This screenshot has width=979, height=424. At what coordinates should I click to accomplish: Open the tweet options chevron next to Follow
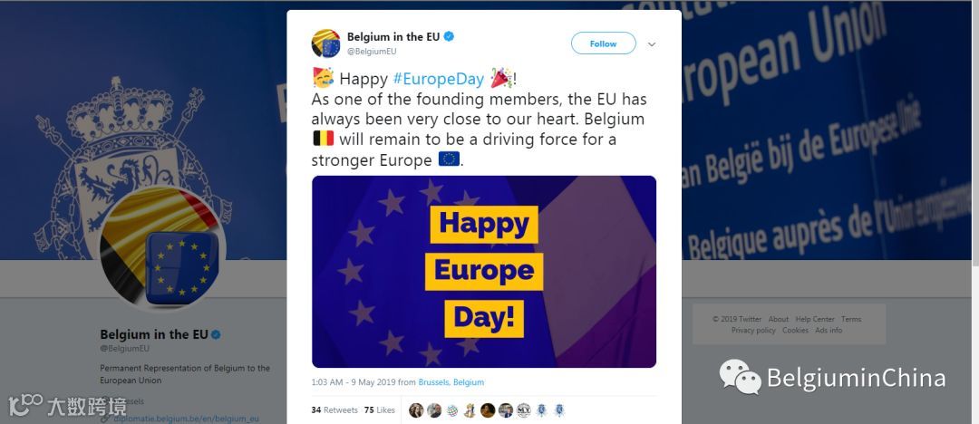point(651,44)
